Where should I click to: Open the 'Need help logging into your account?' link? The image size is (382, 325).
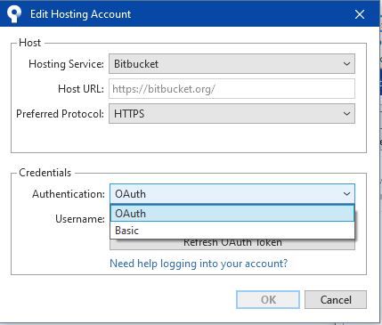(x=199, y=264)
